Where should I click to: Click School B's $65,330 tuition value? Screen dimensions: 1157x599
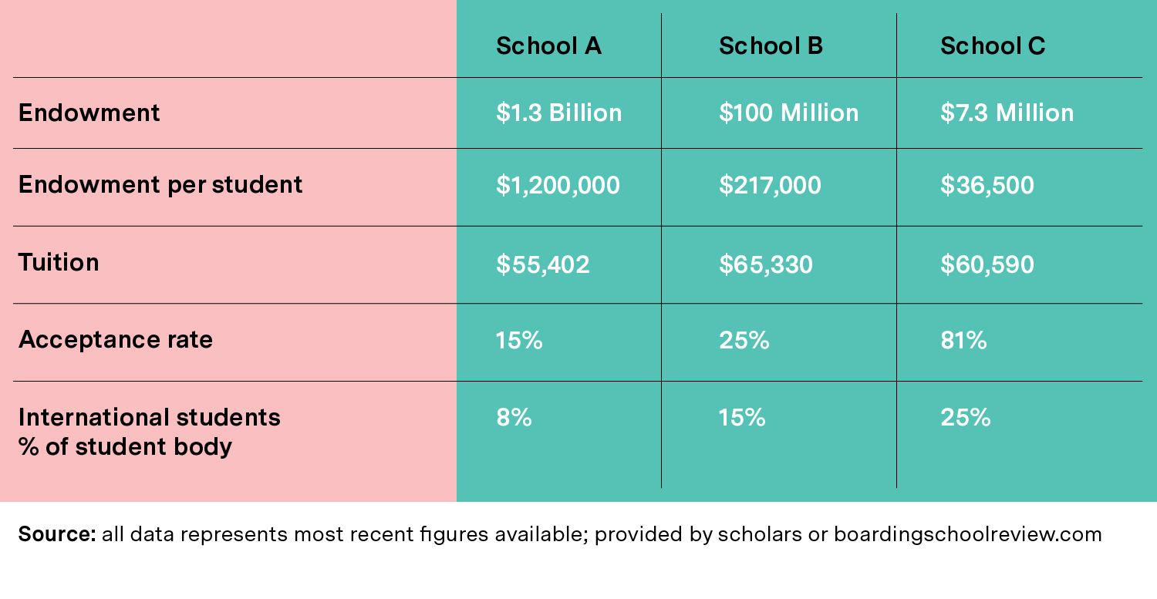click(765, 265)
